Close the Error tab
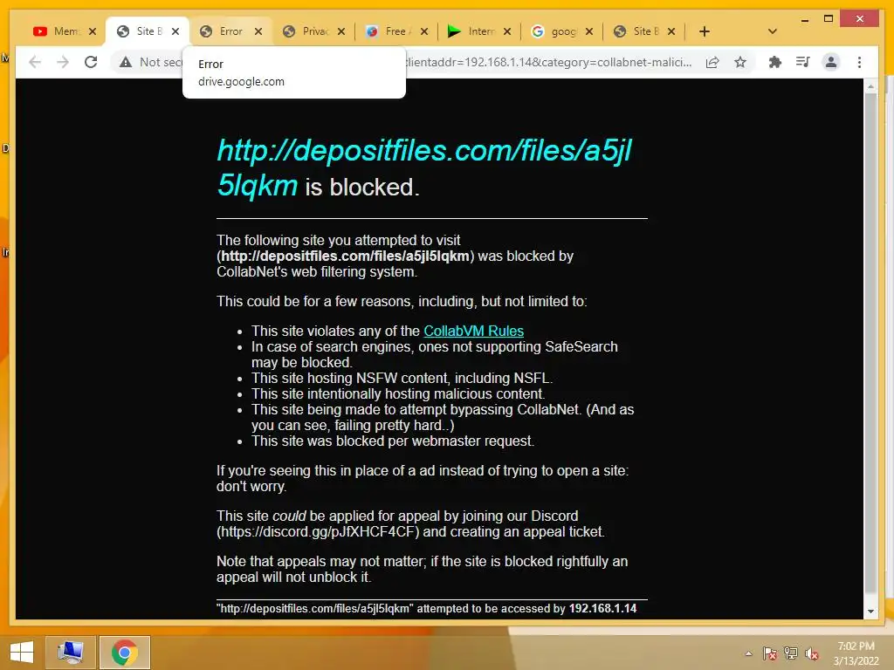The height and width of the screenshot is (670, 894). (x=258, y=31)
